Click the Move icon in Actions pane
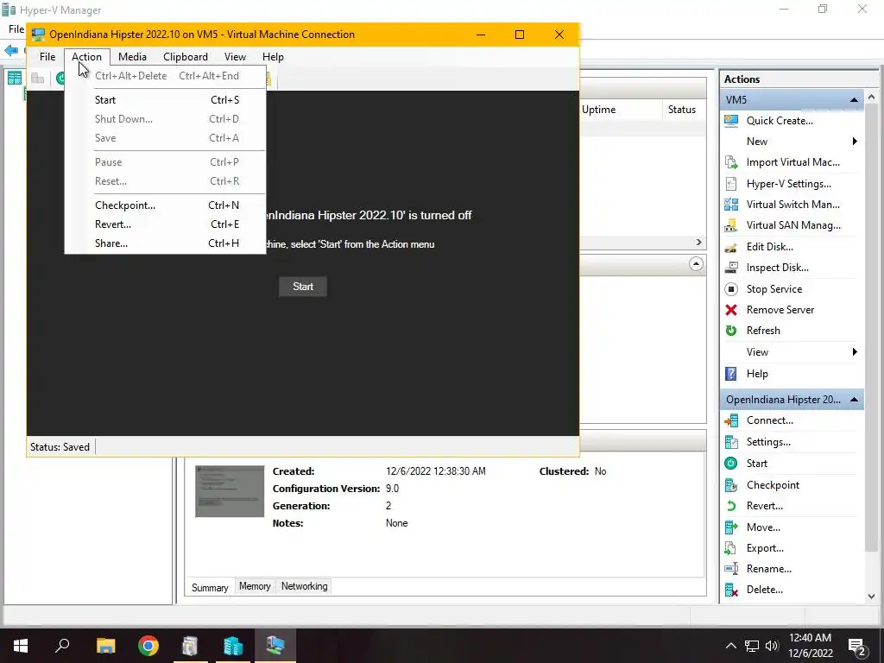The width and height of the screenshot is (884, 663). point(730,527)
